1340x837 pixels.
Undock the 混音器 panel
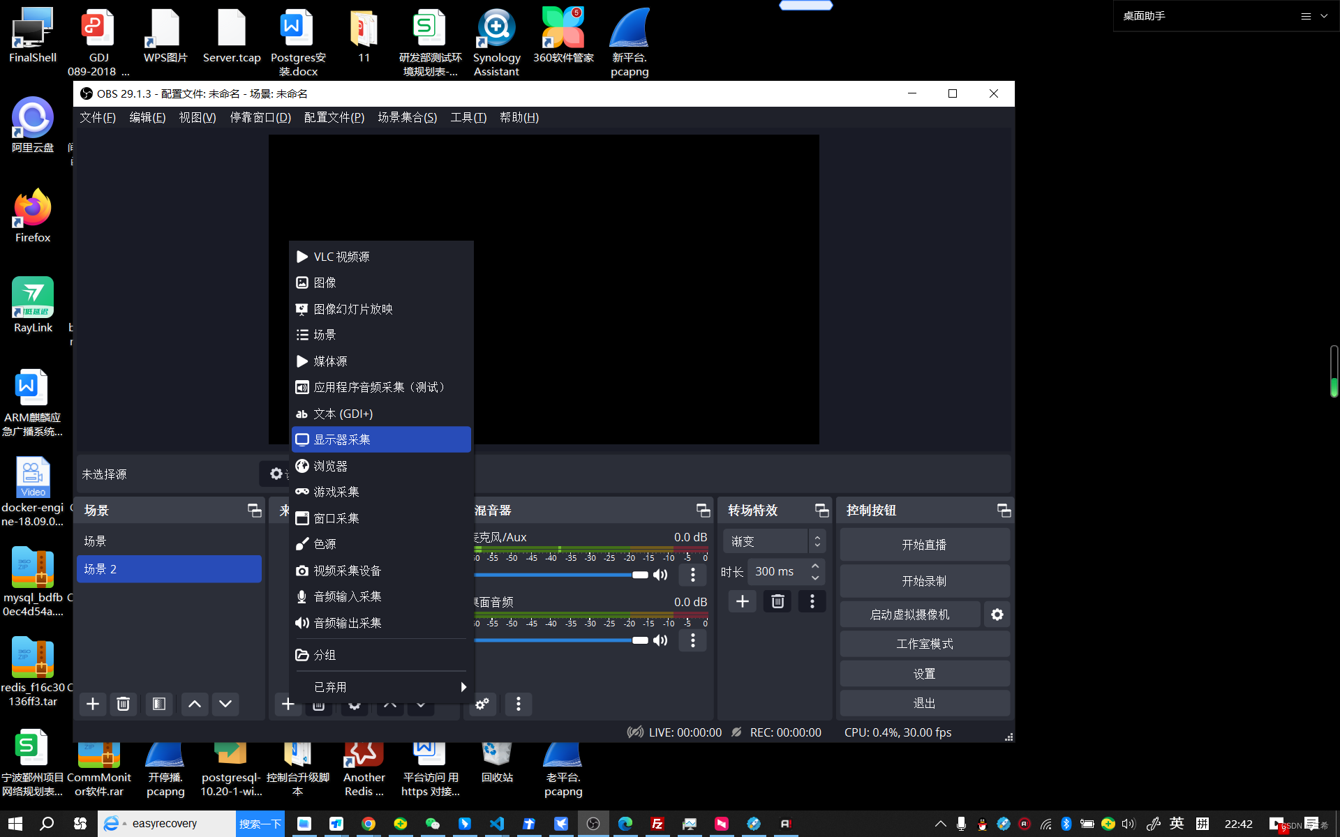click(x=703, y=511)
